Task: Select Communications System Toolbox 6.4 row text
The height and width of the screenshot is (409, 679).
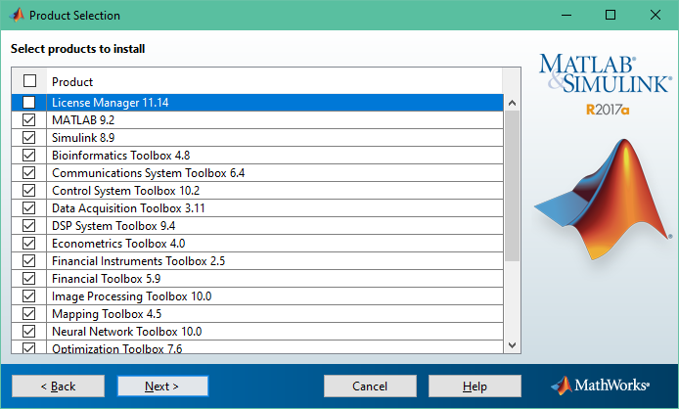Action: 148,173
